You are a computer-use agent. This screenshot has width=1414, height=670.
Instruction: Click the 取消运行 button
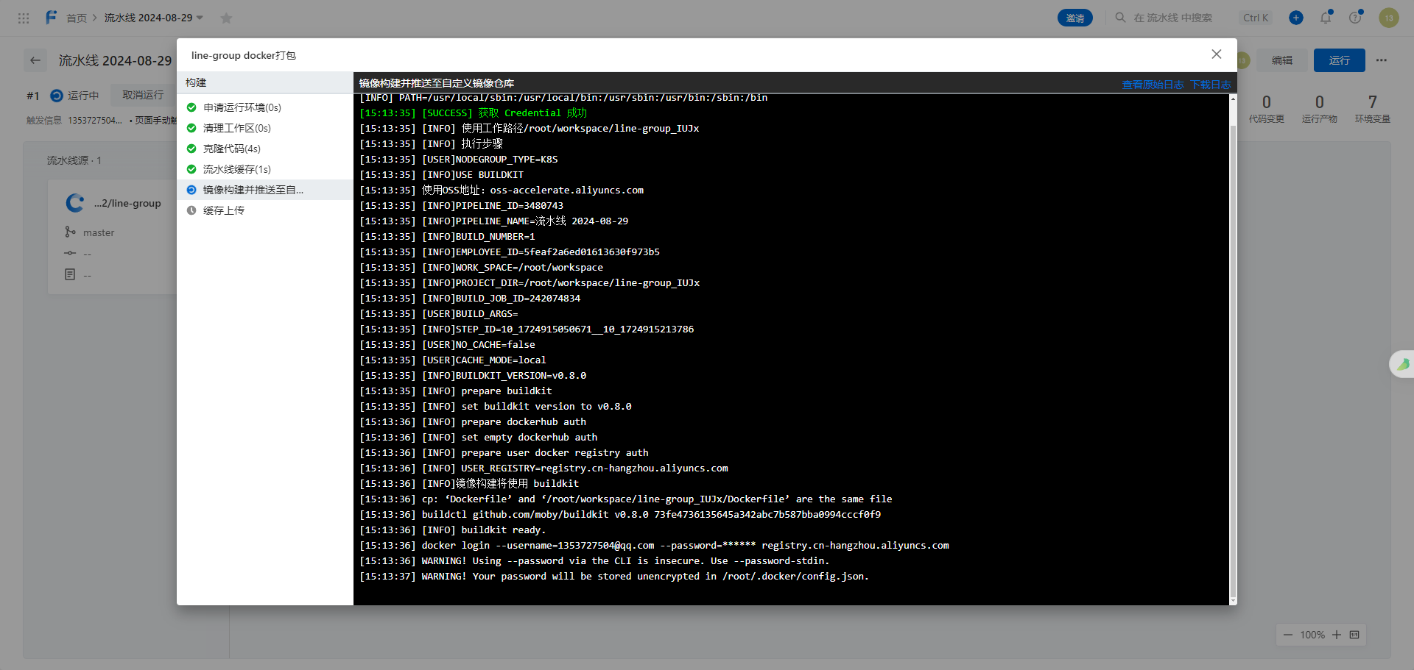pyautogui.click(x=143, y=96)
